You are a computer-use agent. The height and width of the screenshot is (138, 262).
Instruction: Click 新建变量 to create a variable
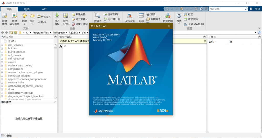click(79, 14)
